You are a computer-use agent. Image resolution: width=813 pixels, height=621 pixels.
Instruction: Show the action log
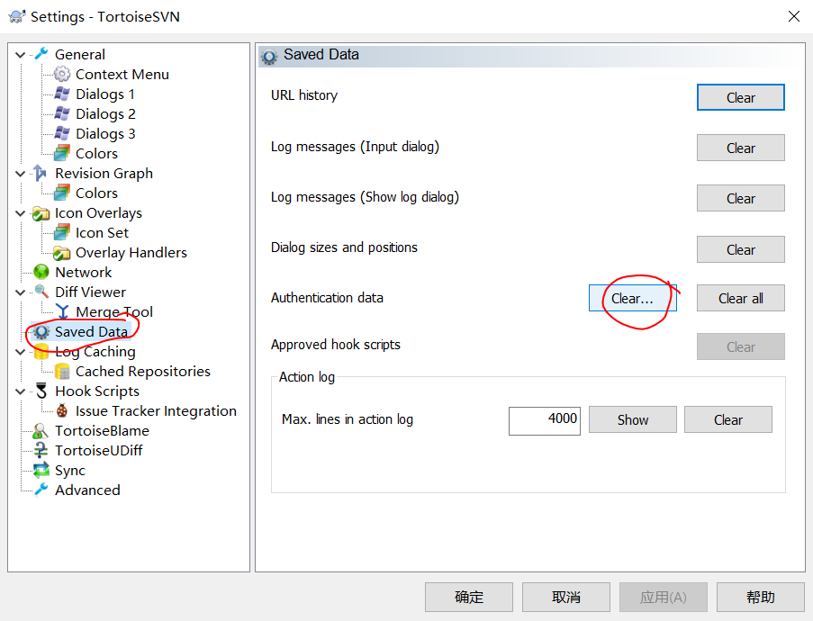633,419
